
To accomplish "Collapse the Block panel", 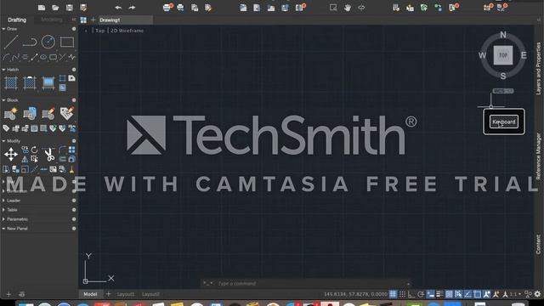I will pos(3,100).
